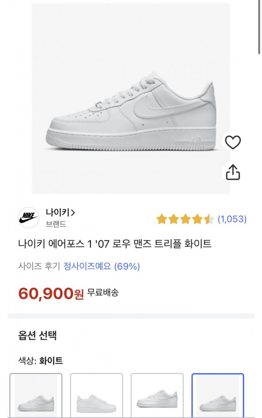Click the page scrollbar on the right edge
The width and height of the screenshot is (262, 418).
pos(259,28)
